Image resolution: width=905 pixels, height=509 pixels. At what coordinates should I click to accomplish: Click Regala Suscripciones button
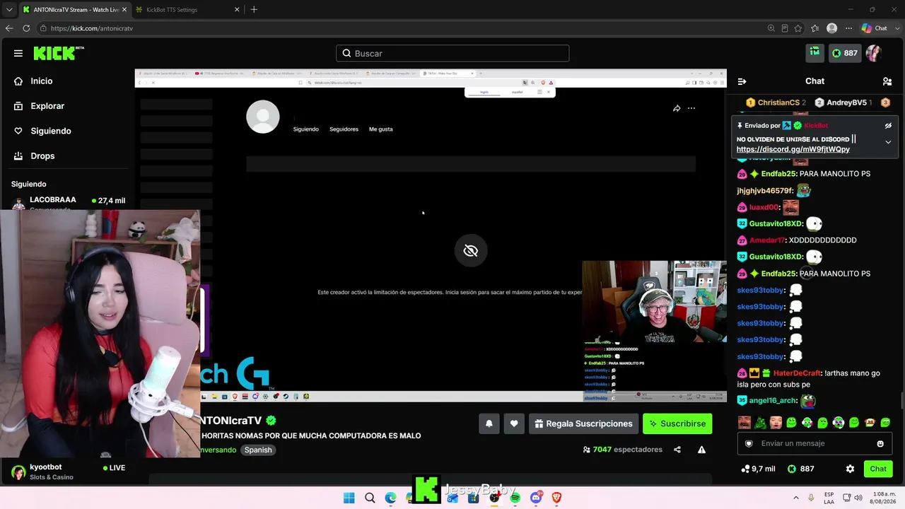[583, 423]
